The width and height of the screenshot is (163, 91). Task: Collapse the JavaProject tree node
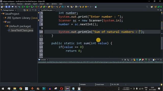(2, 14)
